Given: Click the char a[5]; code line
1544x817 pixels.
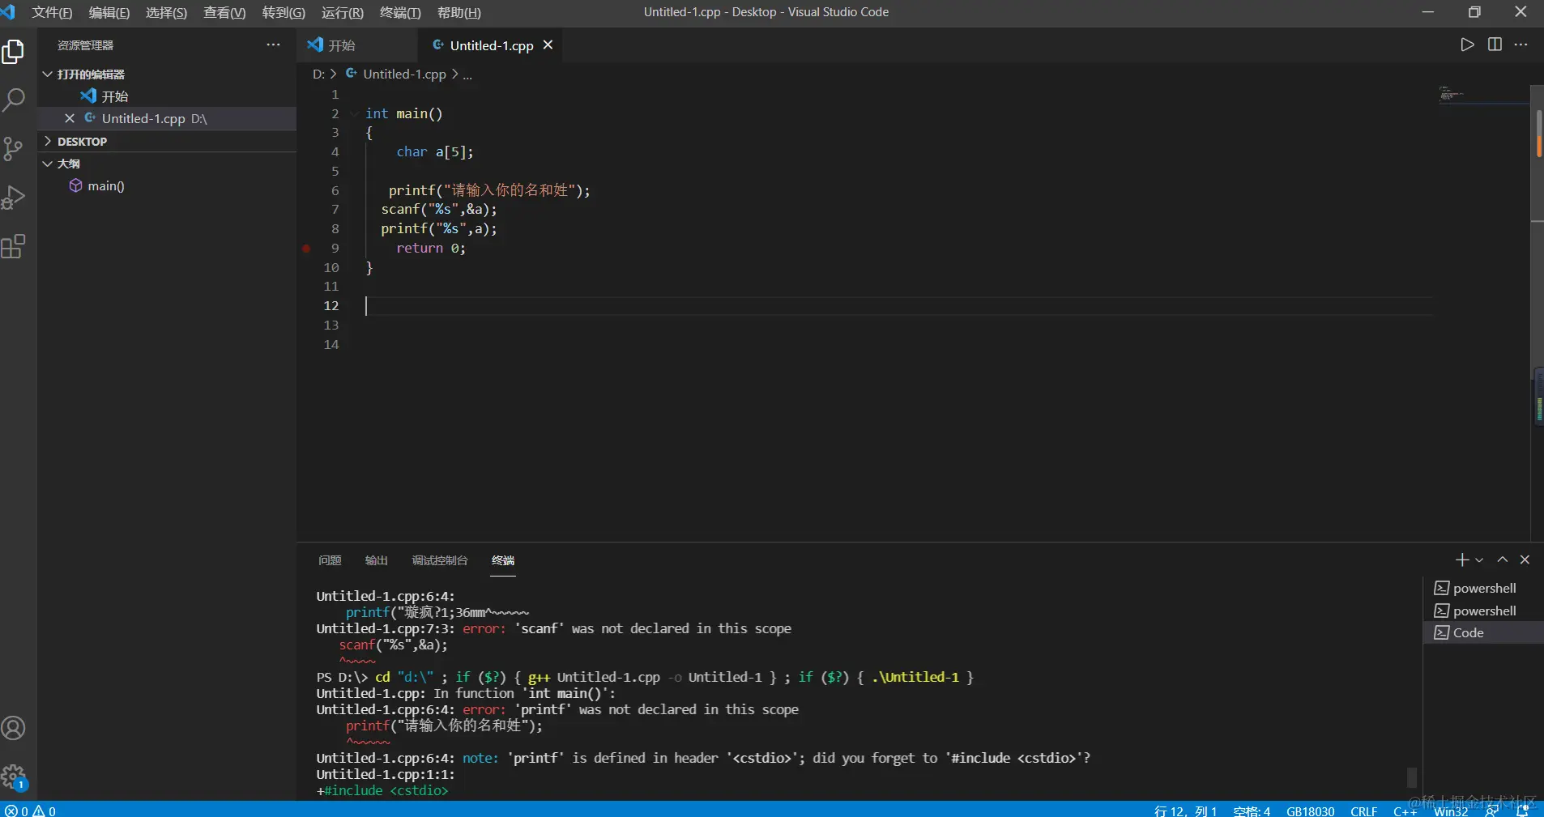Looking at the screenshot, I should click(435, 152).
